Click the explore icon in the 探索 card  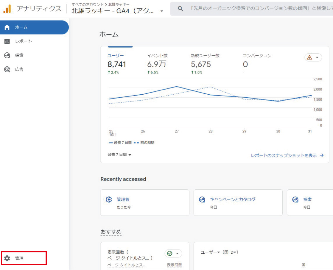click(295, 199)
